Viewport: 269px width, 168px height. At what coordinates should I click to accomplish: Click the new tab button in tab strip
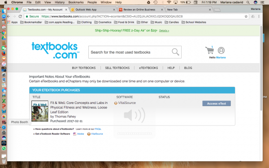click(x=217, y=10)
